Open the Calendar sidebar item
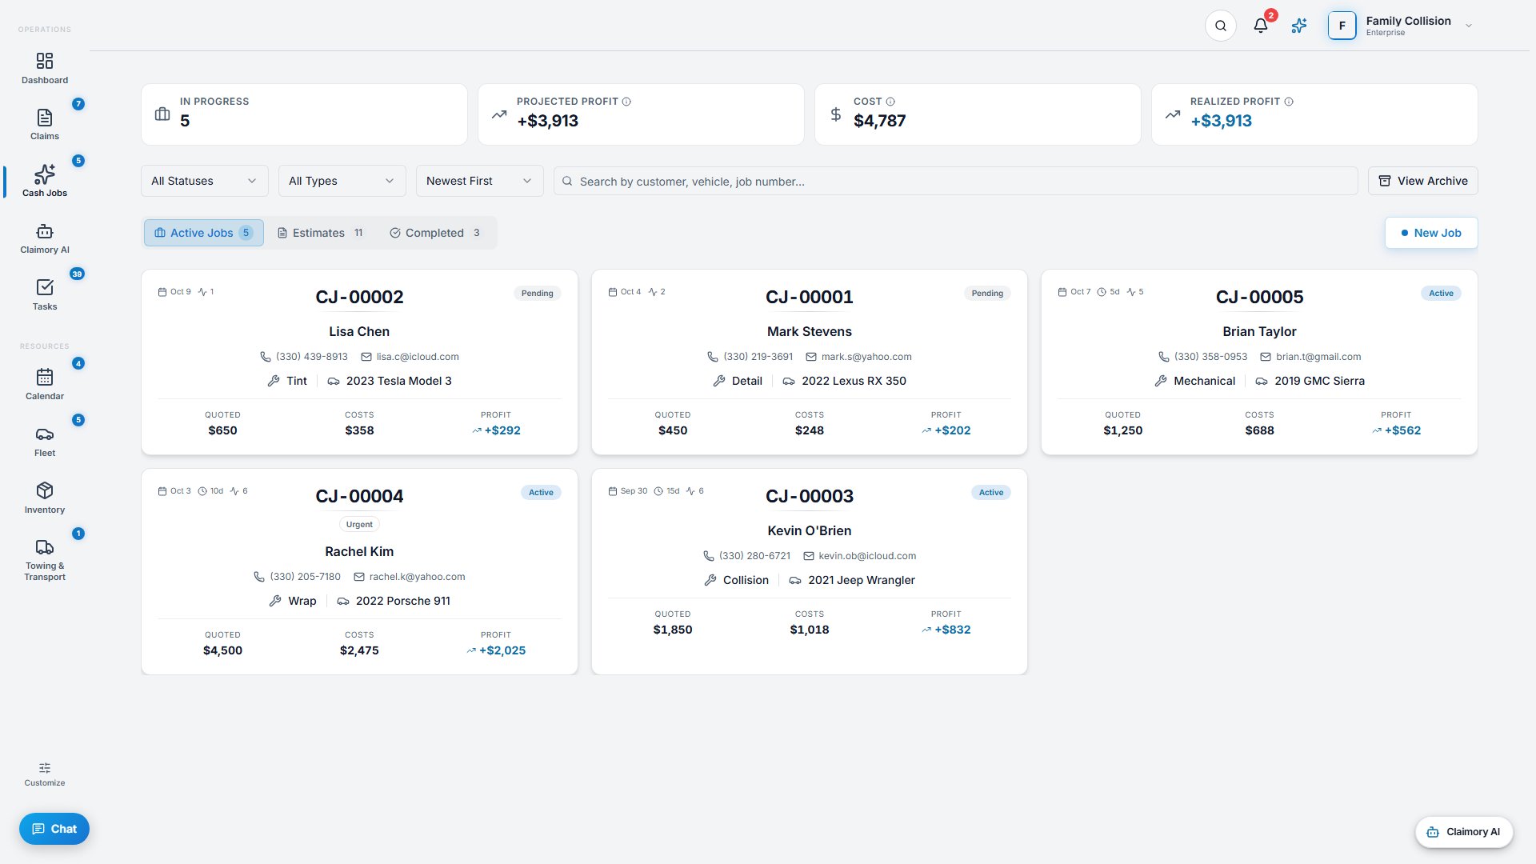Image resolution: width=1536 pixels, height=864 pixels. pos(45,384)
